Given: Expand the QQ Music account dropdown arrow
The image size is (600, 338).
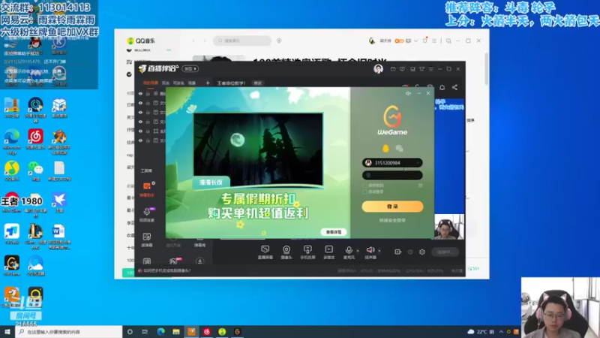Looking at the screenshot, I should point(416,41).
